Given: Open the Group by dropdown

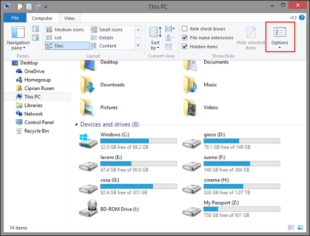Looking at the screenshot, I should point(170,29).
